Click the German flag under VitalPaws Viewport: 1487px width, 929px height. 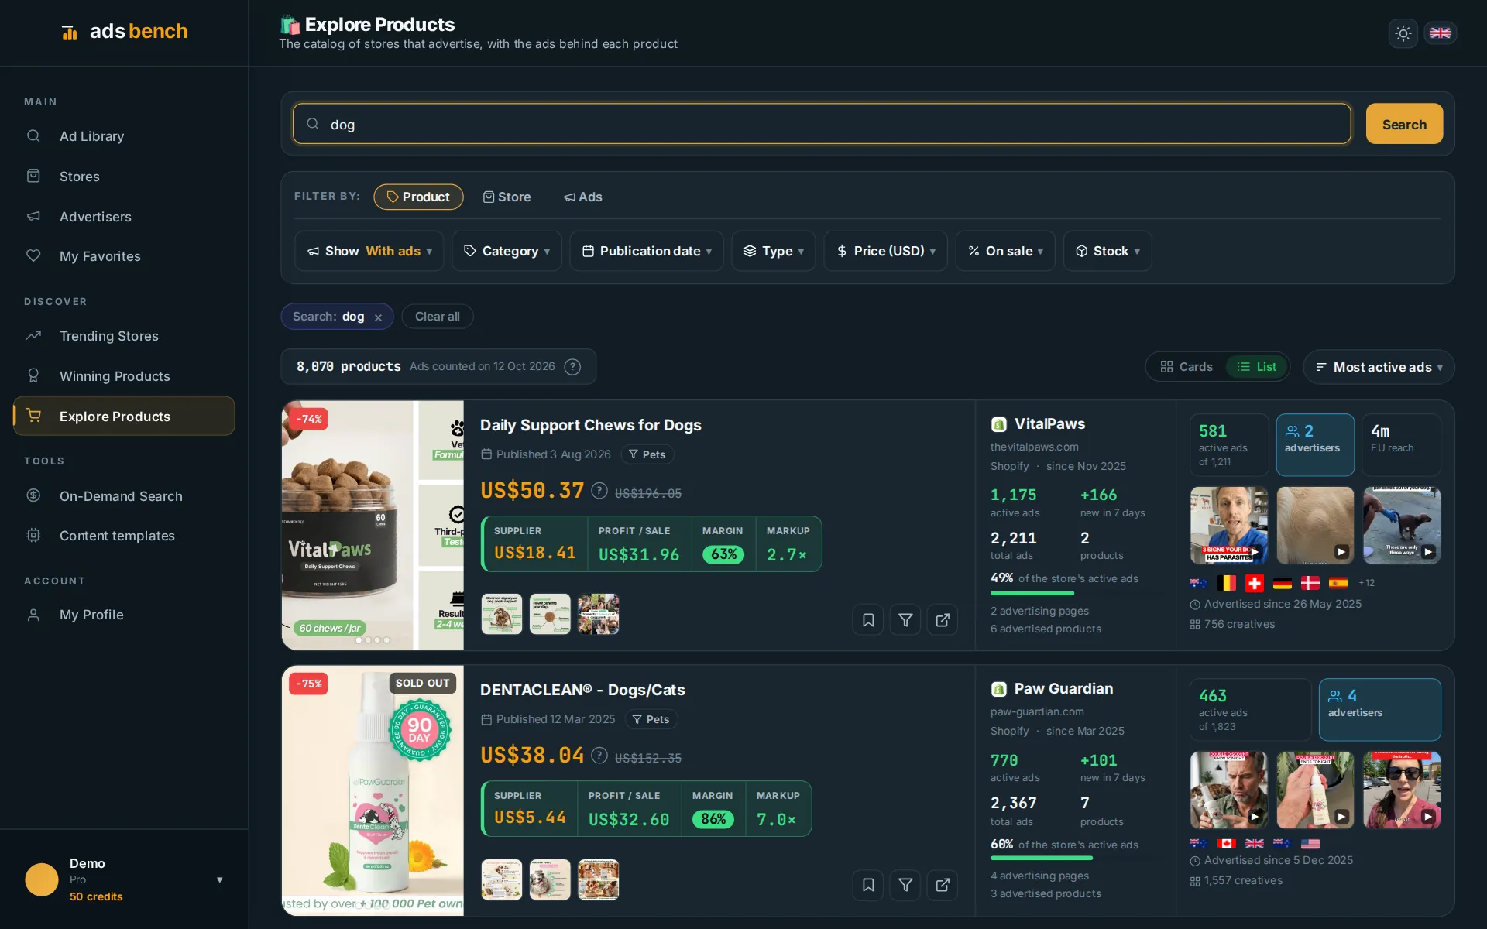(1283, 583)
